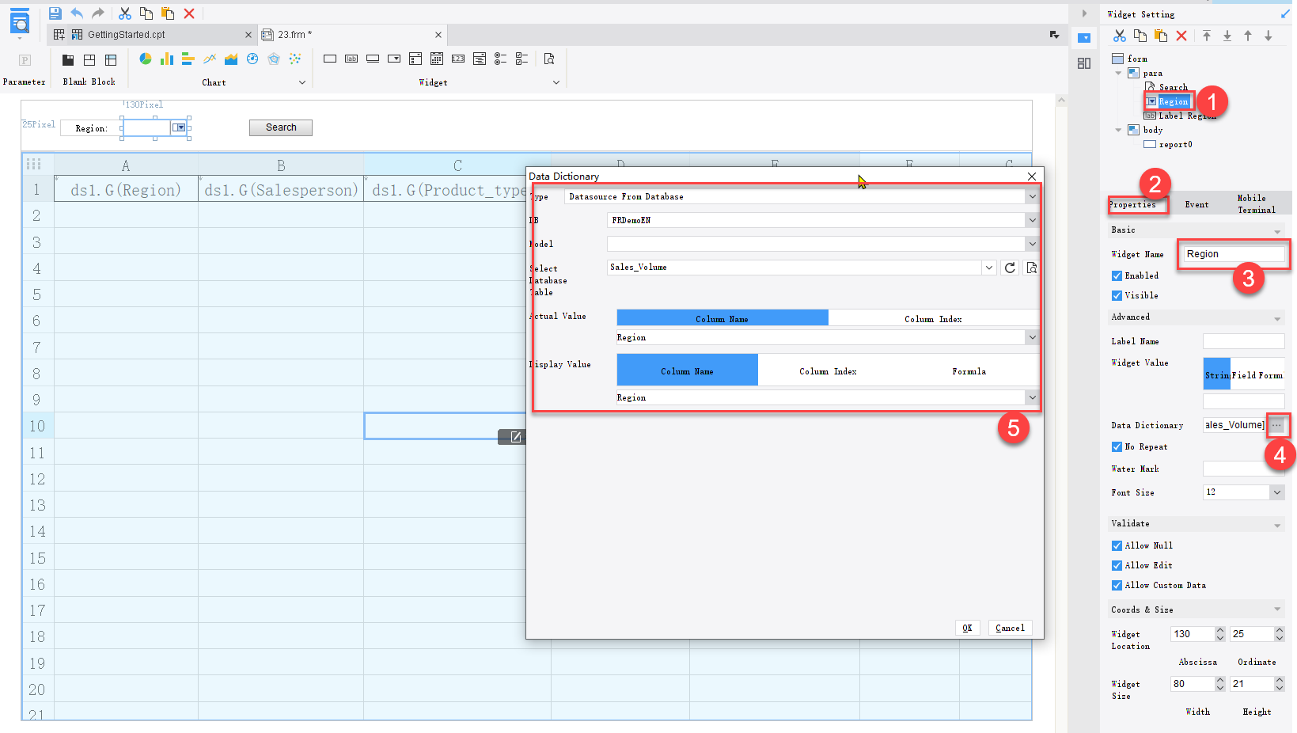
Task: Refresh the Sales_Volume table list
Action: [1009, 268]
